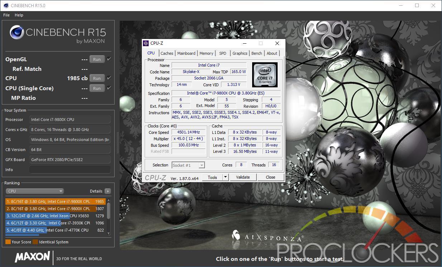The width and height of the screenshot is (442, 267).
Task: Click the Max TDP 165.0 W value
Action: 239,72
